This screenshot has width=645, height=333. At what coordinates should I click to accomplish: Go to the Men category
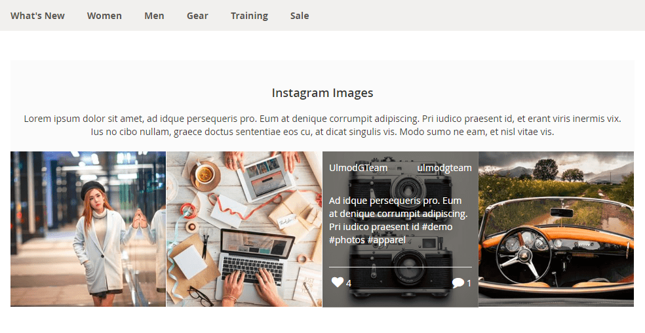coord(154,16)
